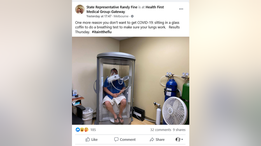The image size is (261, 146).
Task: View the 32 comments
Action: click(x=161, y=130)
